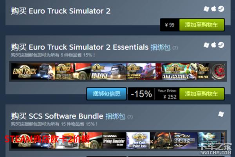Click the Apple icon in Essentials bundle row
Viewport: 235px width, 157px height.
pos(213,45)
